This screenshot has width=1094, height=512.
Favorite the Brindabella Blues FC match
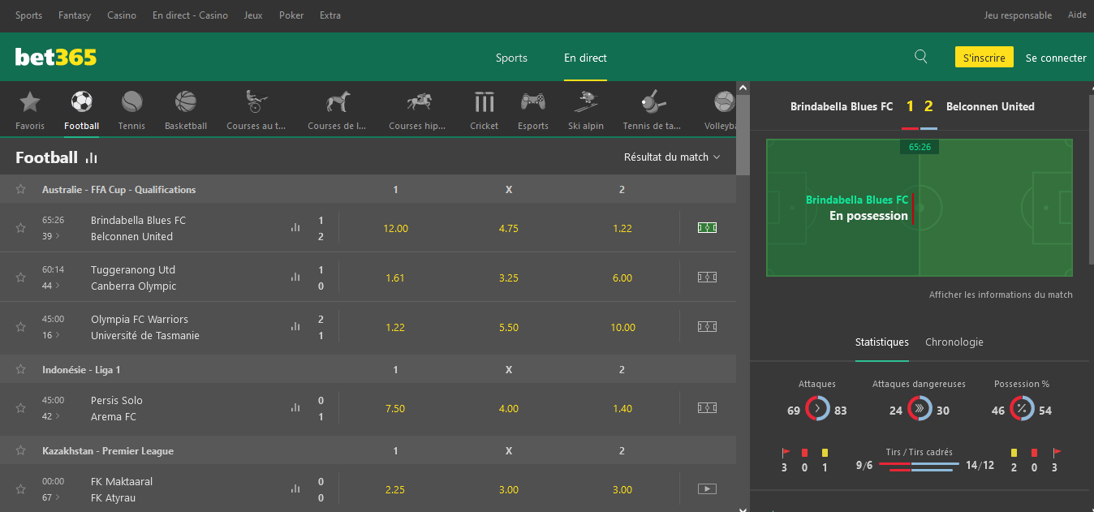21,228
